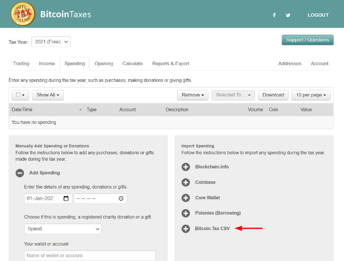Switch to the Income tab
The image size is (344, 261).
[x=47, y=63]
